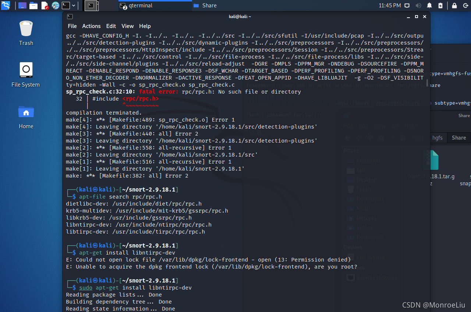Click 'compilation terminated.' line
Image resolution: width=471 pixels, height=312 pixels.
point(104,113)
